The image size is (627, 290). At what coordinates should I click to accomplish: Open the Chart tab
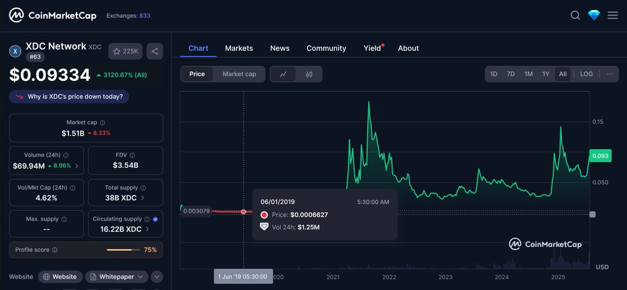[x=199, y=48]
